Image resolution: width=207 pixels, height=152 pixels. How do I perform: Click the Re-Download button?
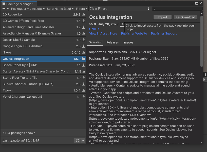point(185,17)
